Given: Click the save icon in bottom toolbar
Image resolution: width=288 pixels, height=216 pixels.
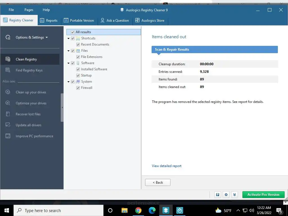Looking at the screenshot, I should (218, 195).
